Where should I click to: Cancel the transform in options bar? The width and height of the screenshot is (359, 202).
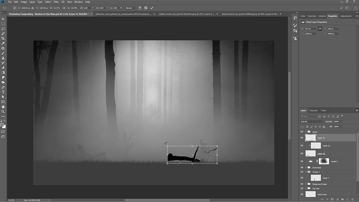tap(146, 8)
